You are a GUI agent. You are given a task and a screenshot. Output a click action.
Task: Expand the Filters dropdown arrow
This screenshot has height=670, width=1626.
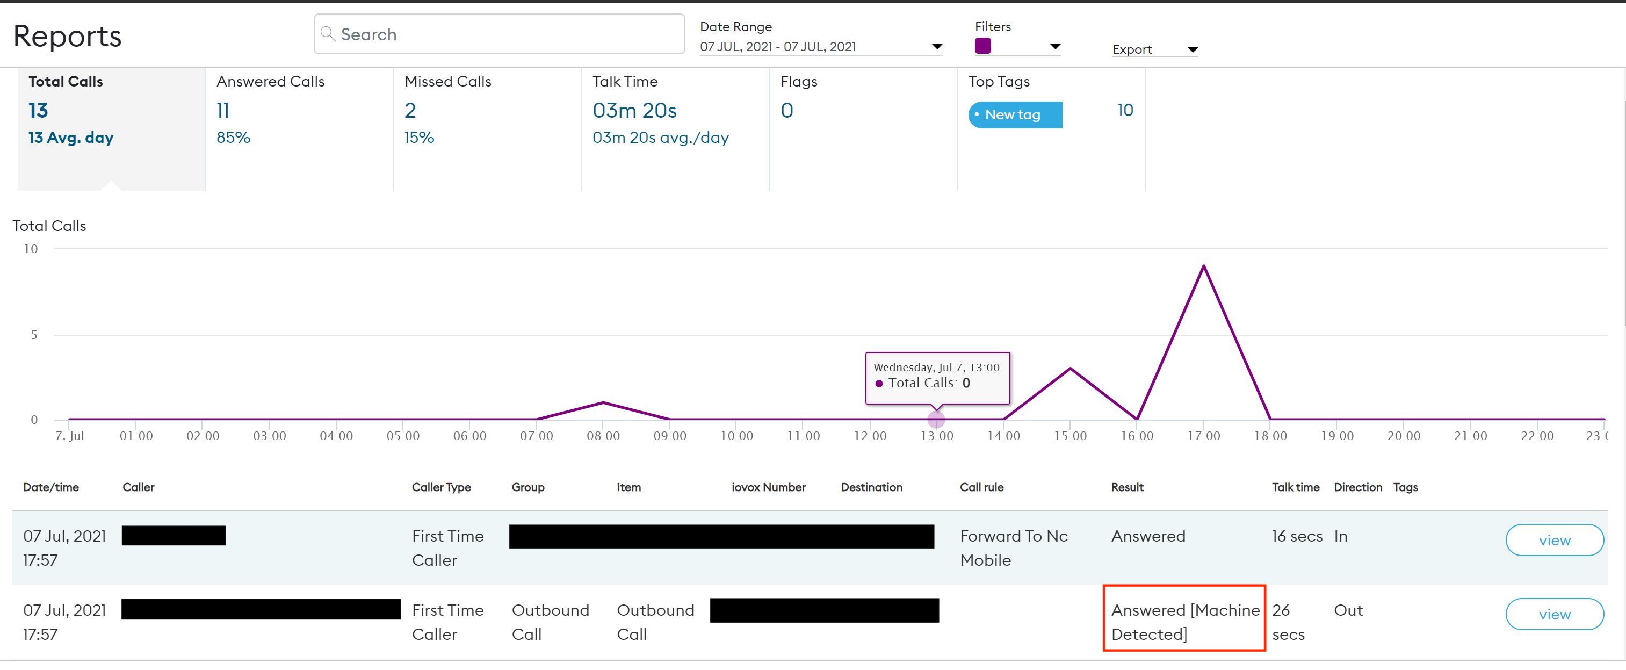pos(1055,46)
